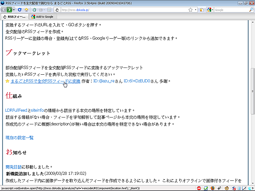Viewport: 255px width, 191px height.
Task: Switch to the Add to Google tab
Action: tap(43, 17)
